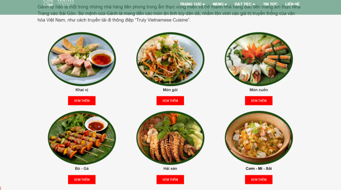Expand the ĐẶT TIỆC dropdown menu
341x190 pixels.
click(x=244, y=4)
